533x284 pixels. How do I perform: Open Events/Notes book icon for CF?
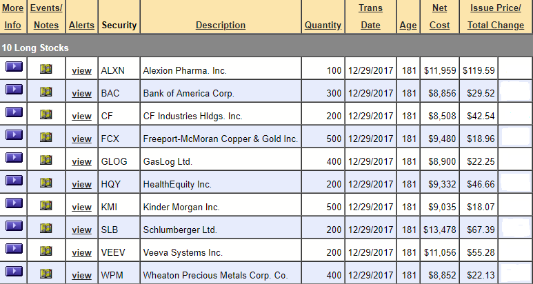[x=46, y=114]
